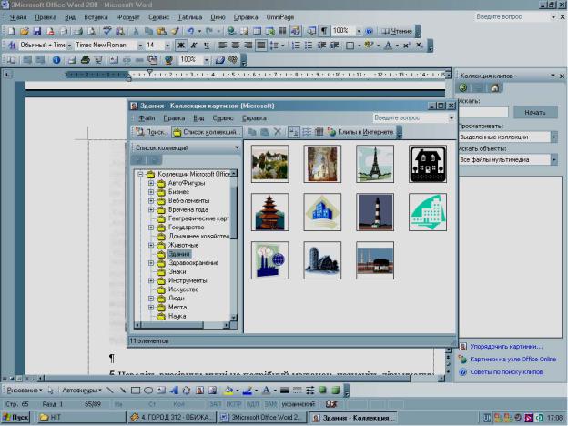Click Картинки на узле Office Online link
The height and width of the screenshot is (426, 568).
(513, 360)
